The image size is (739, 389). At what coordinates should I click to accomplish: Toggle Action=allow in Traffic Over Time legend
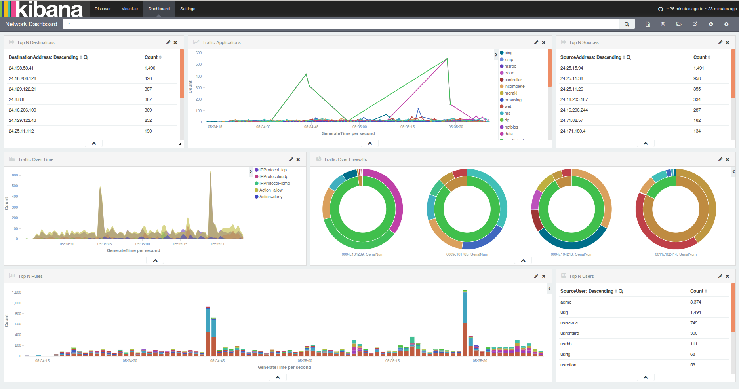[x=271, y=190]
